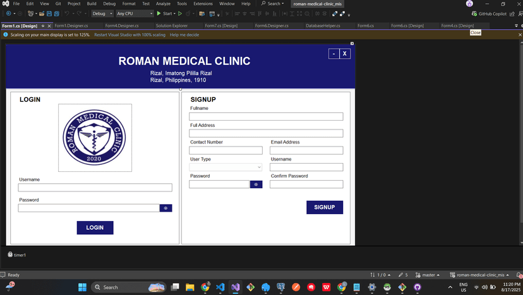Open the User Type combo box
Viewport: 523px width, 295px height.
tap(225, 167)
